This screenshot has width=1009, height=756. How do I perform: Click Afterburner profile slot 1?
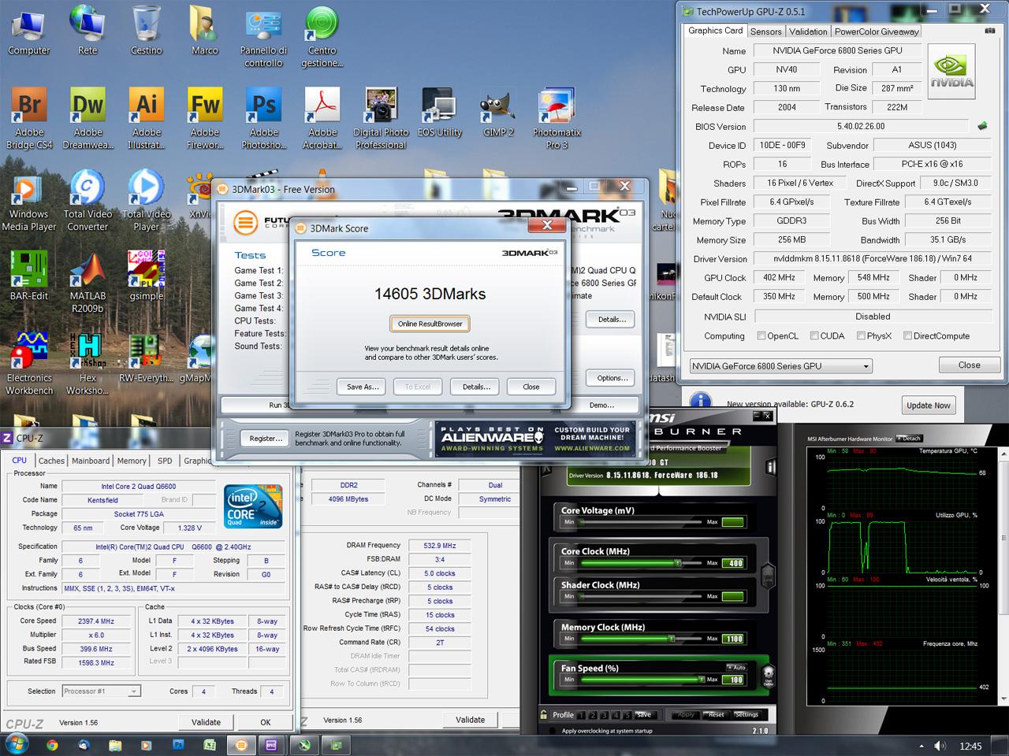tap(582, 715)
